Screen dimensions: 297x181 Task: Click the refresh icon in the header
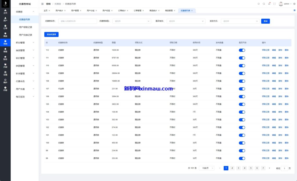258,4
